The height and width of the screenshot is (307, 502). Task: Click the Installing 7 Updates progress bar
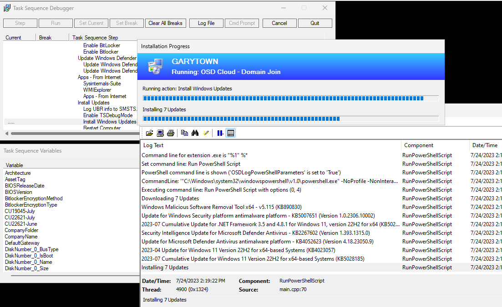tap(291, 119)
